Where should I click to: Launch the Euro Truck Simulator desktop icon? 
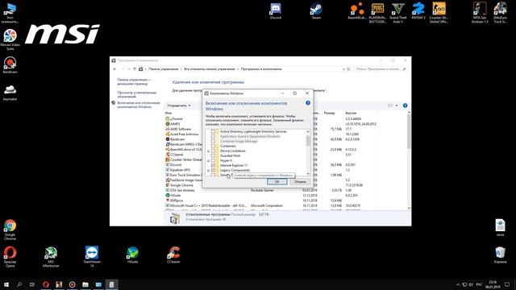click(x=500, y=13)
